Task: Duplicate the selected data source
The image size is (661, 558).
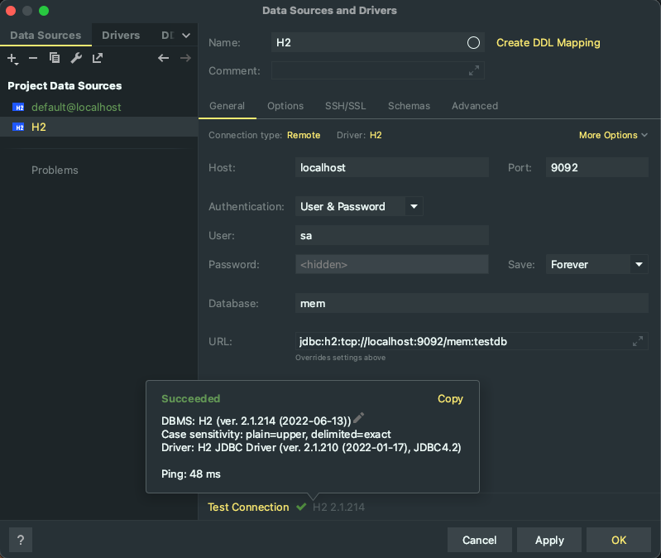Action: click(55, 58)
